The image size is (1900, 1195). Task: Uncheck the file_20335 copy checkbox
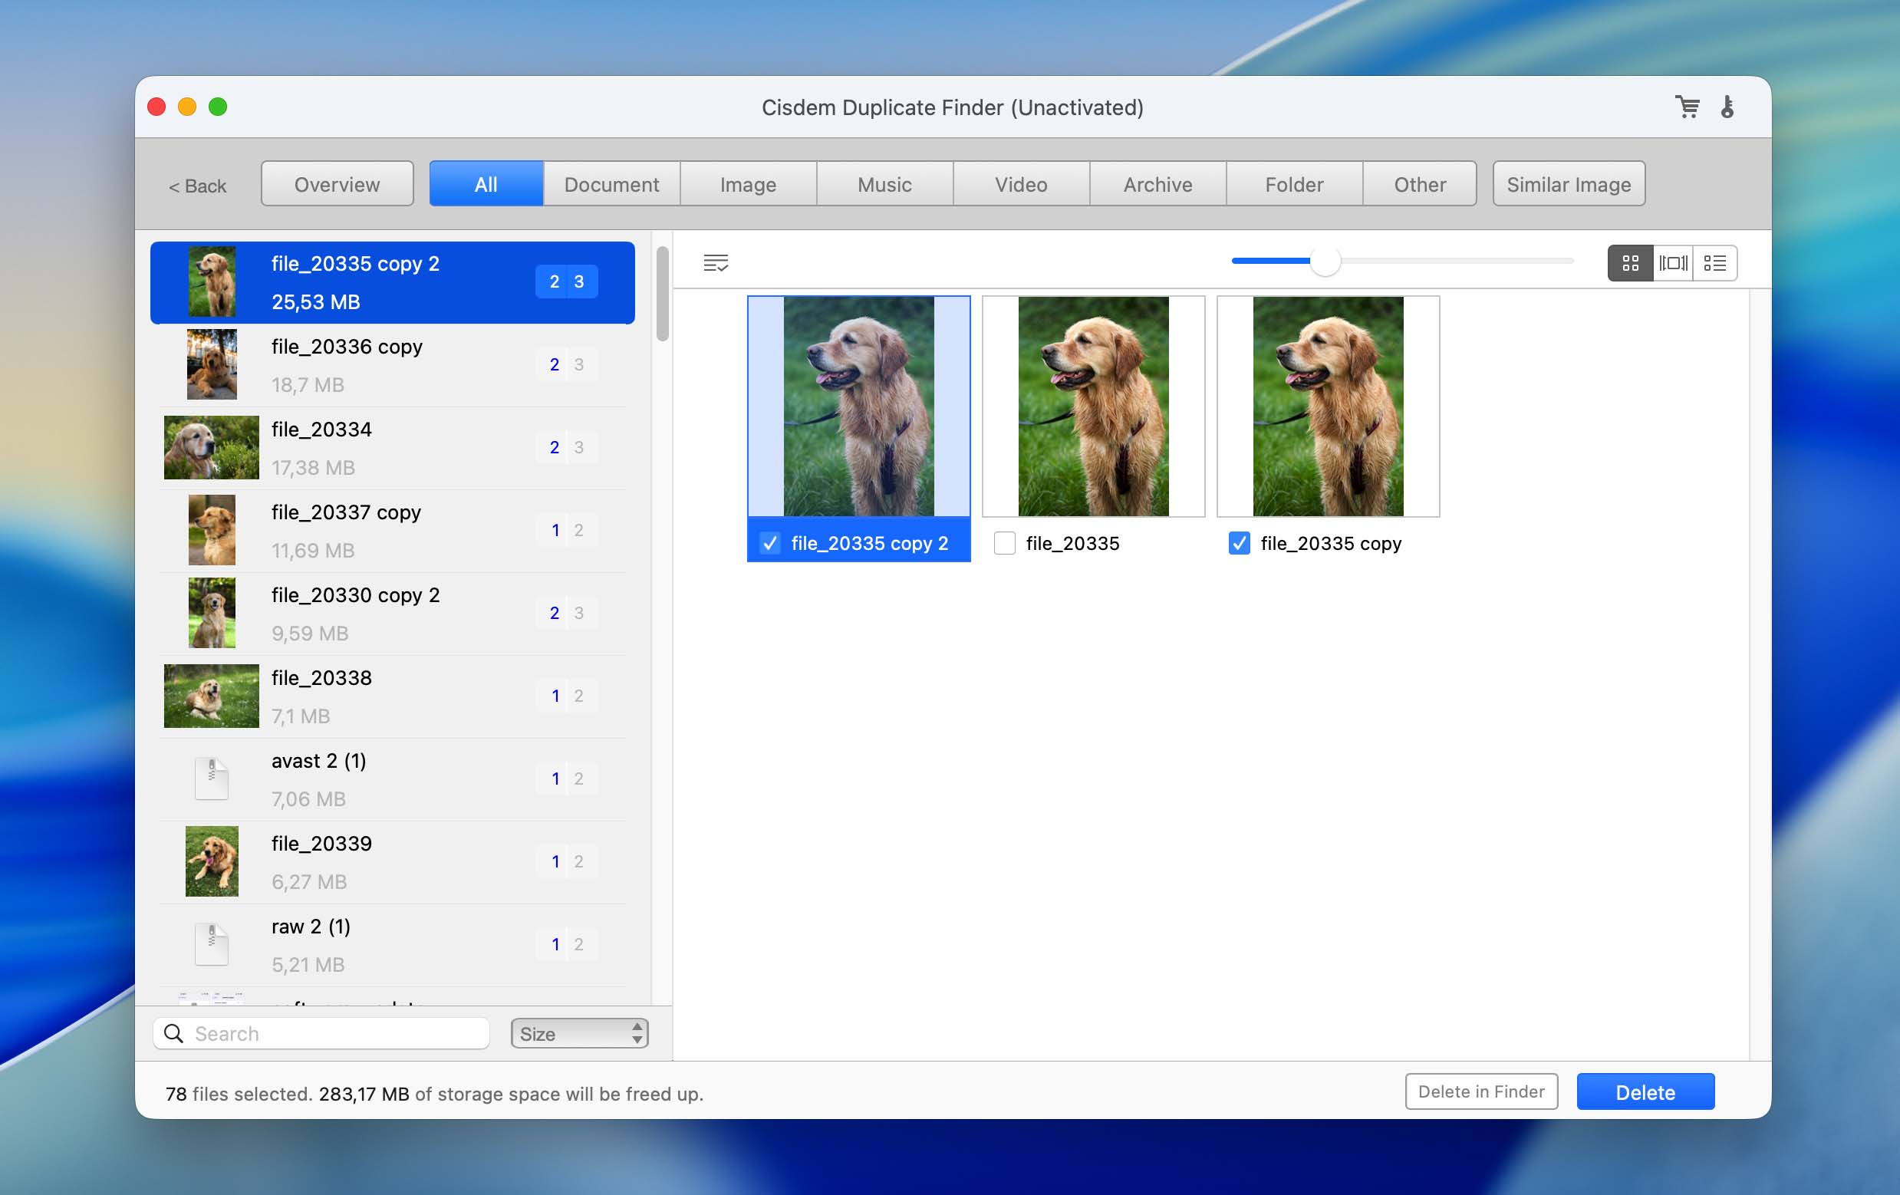[x=1239, y=543]
